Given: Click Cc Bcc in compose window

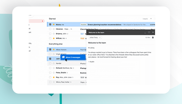Looking at the screenshot, I should click(148, 37).
